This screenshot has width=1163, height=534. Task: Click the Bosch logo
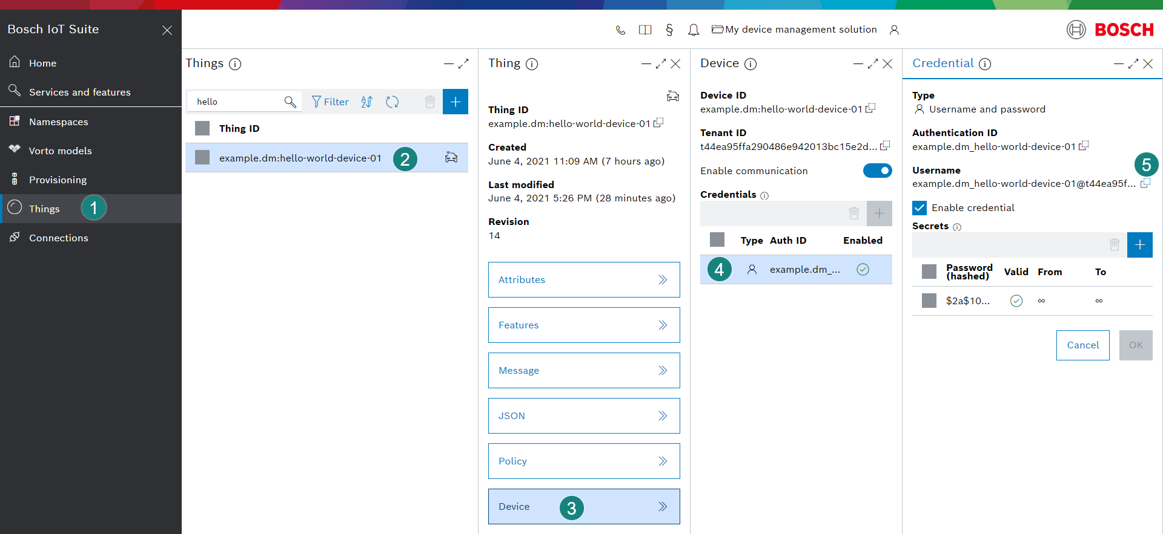click(x=1110, y=30)
